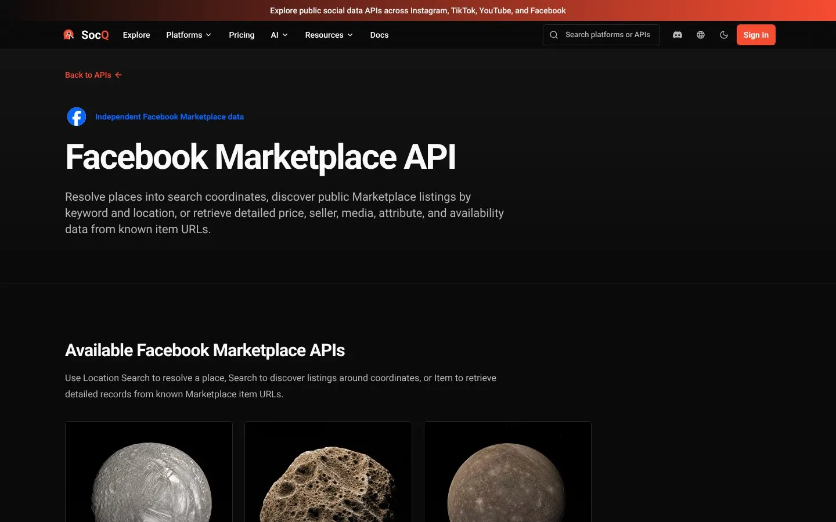Click the Available Facebook Marketplace APIs heading
The image size is (836, 522).
(x=205, y=350)
